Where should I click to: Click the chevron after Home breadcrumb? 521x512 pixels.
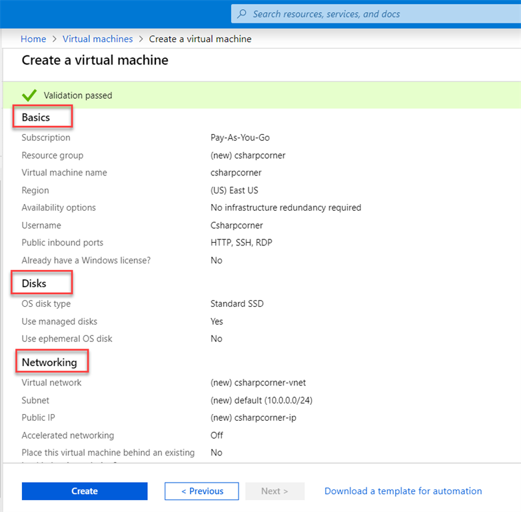[x=55, y=39]
